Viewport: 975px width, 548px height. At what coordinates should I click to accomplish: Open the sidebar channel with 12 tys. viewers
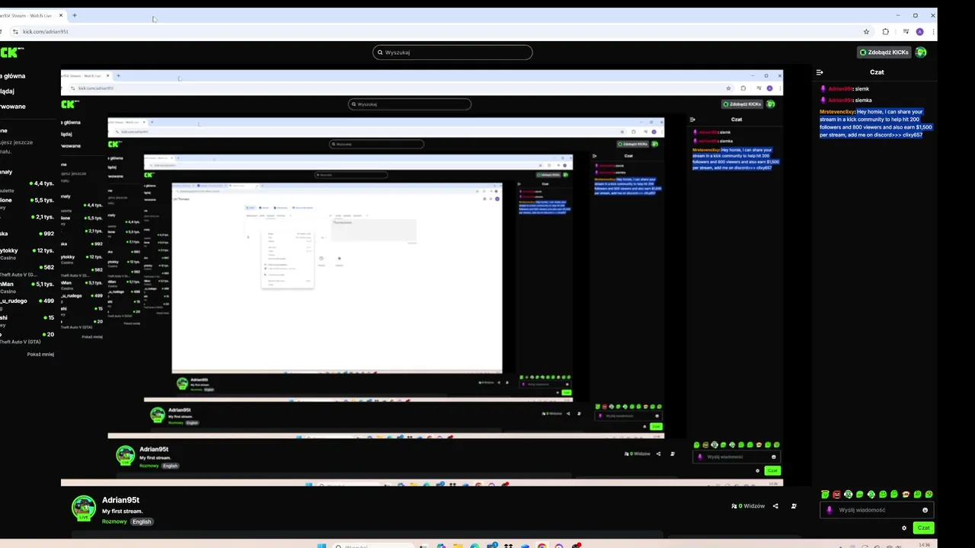pyautogui.click(x=27, y=253)
